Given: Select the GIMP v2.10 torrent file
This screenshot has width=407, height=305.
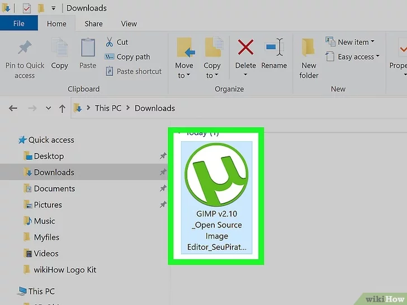Looking at the screenshot, I should click(x=216, y=197).
